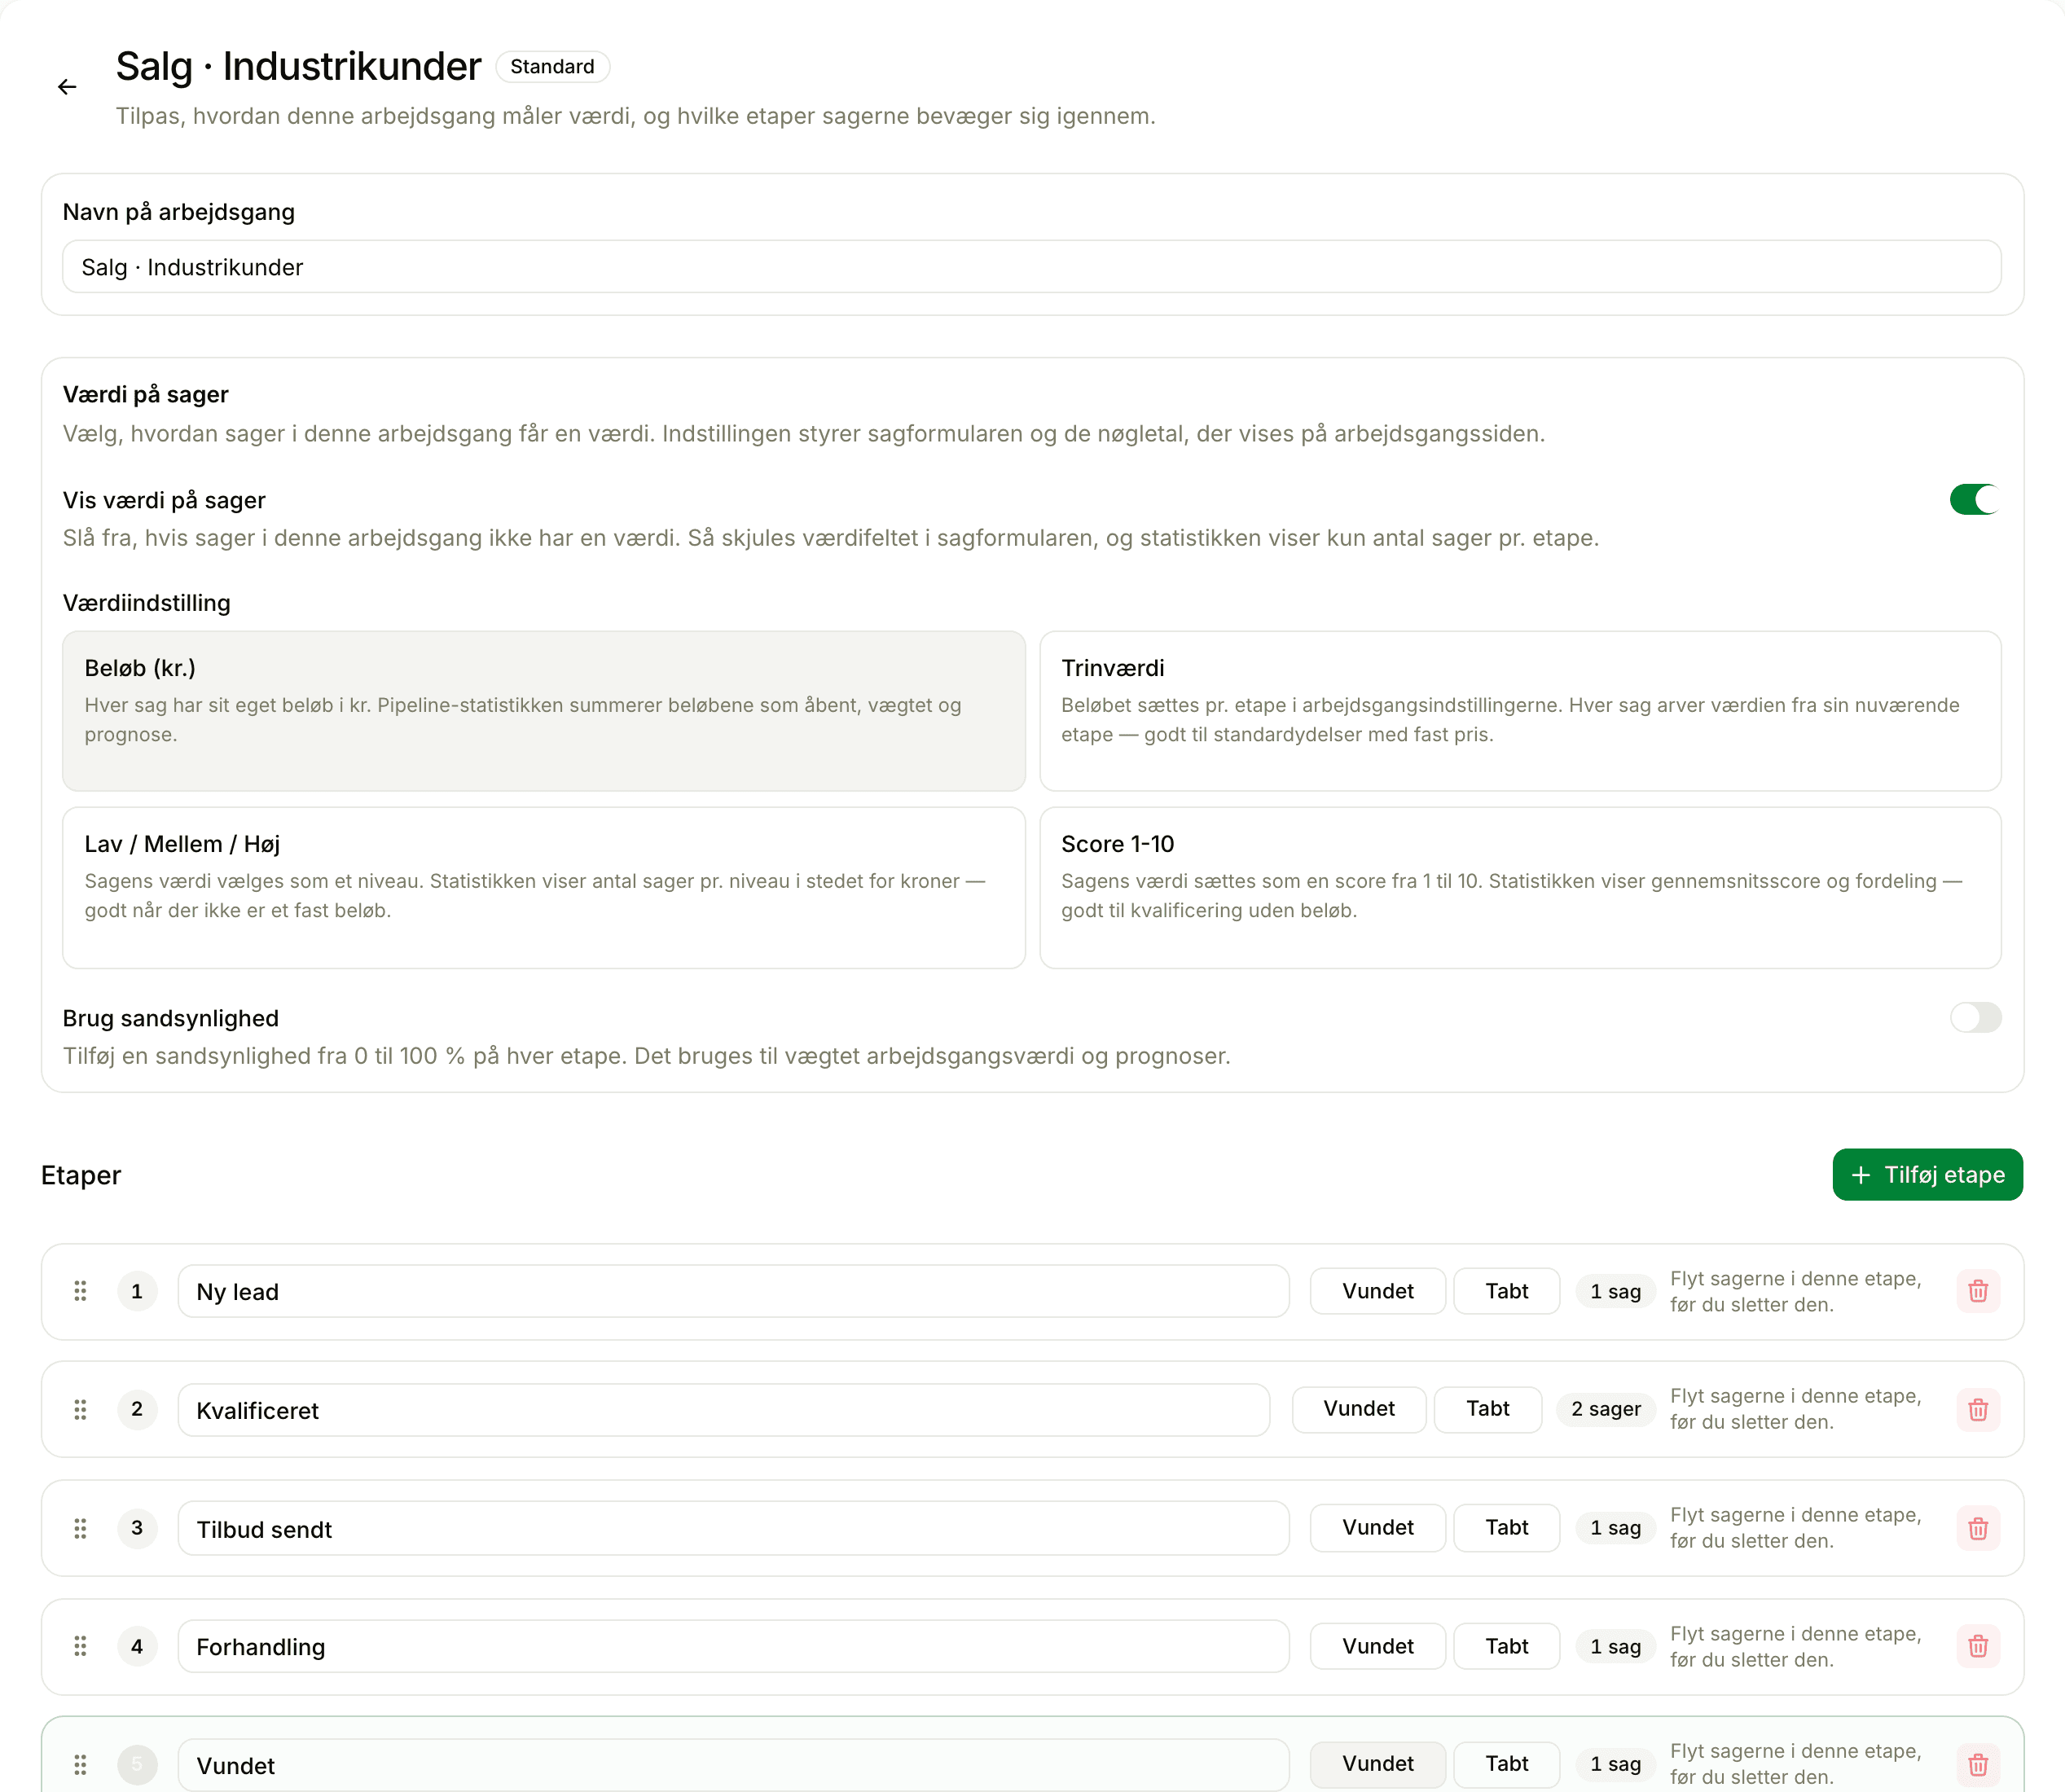Screen dimensions: 2065x1792
Task: Edit the stage 5 Vundet name field
Action: click(733, 1765)
